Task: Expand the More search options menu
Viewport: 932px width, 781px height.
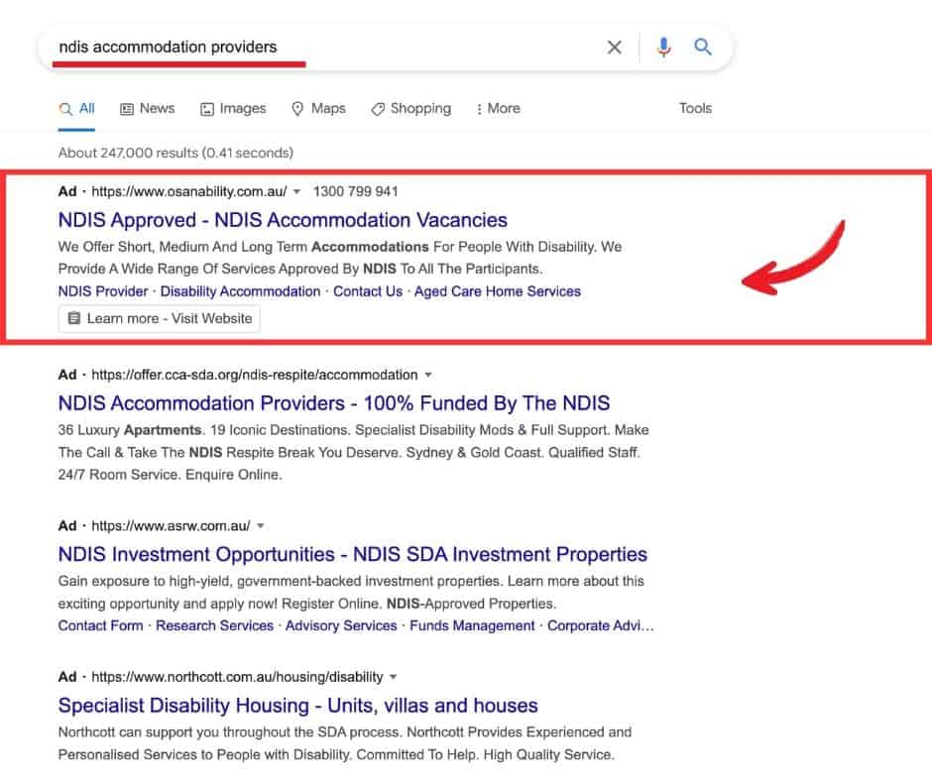Action: coord(498,109)
